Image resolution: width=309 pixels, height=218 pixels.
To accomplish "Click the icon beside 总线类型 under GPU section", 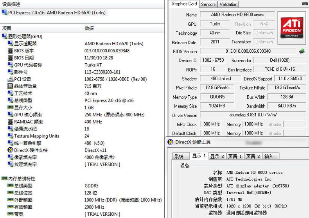I will [x=11, y=100].
